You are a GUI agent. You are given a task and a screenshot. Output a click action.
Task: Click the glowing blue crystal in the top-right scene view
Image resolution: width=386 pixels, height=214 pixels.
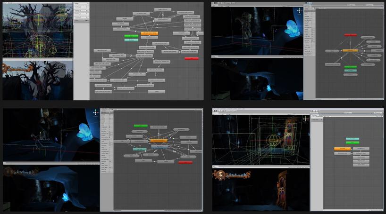pyautogui.click(x=291, y=29)
